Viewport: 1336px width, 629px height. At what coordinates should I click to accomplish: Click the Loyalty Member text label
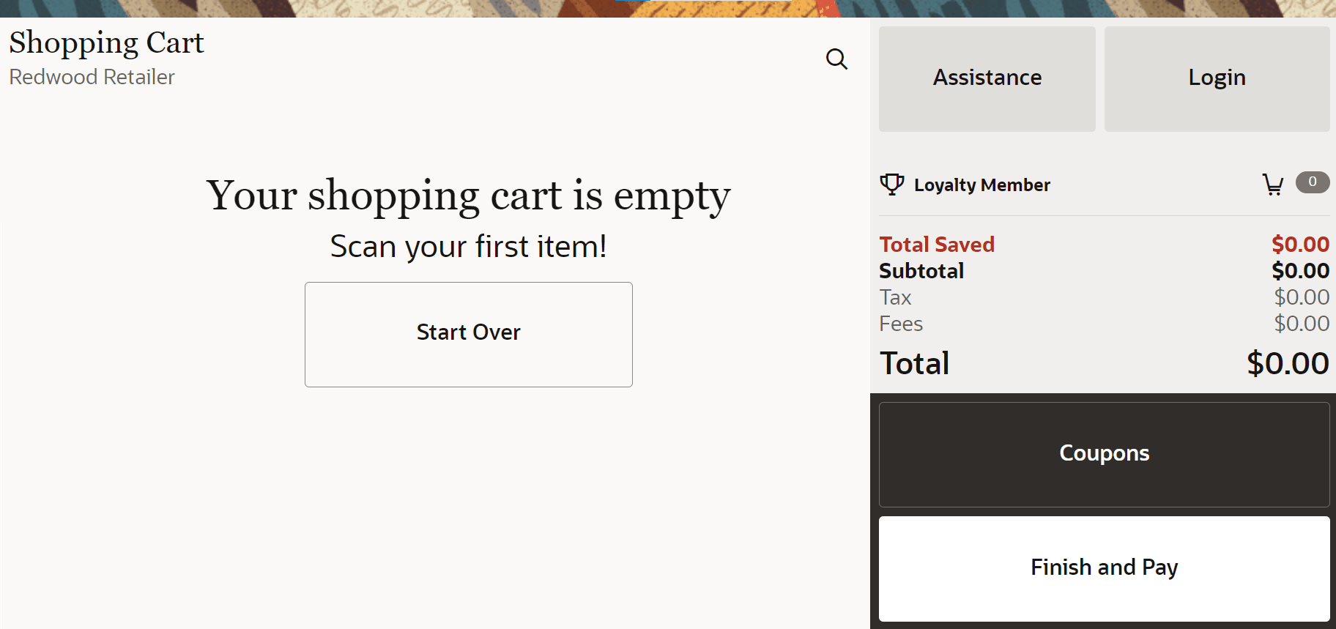coord(981,185)
